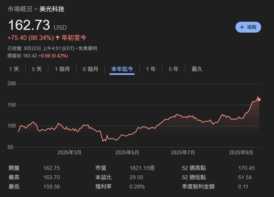The image size is (274, 197).
Task: Click the 開盤前 163.42 pre-market value
Action: click(22, 56)
